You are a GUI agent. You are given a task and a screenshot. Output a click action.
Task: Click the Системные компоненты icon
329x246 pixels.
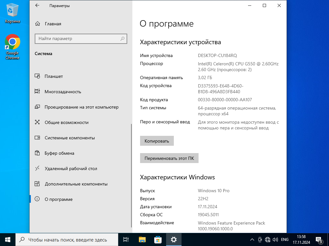[37, 138]
